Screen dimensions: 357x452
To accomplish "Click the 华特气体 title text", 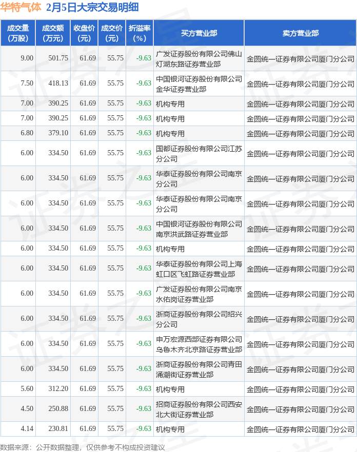I will tap(21, 7).
